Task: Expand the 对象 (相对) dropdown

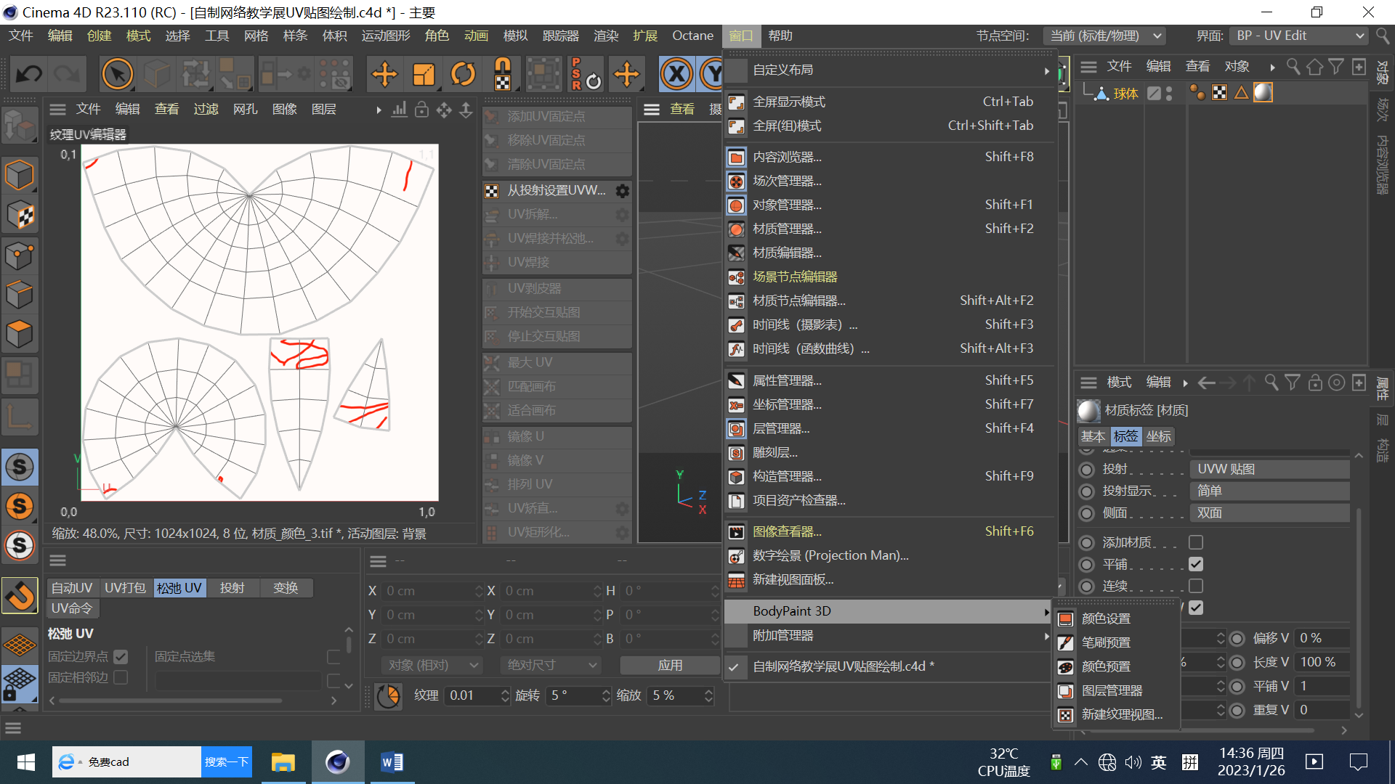Action: pyautogui.click(x=432, y=665)
